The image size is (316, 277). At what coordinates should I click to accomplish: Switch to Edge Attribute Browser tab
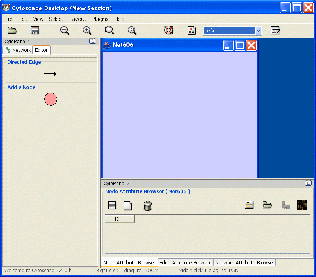pos(185,262)
